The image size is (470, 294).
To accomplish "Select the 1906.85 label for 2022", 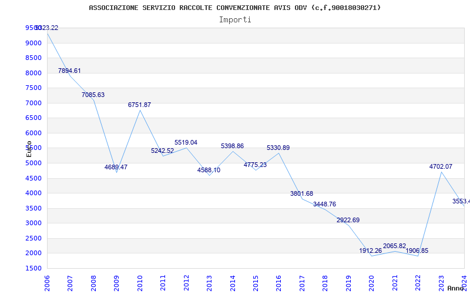I will (417, 251).
